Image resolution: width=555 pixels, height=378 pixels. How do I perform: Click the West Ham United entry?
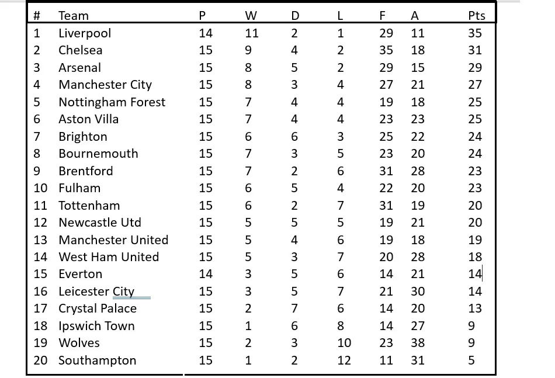click(109, 256)
